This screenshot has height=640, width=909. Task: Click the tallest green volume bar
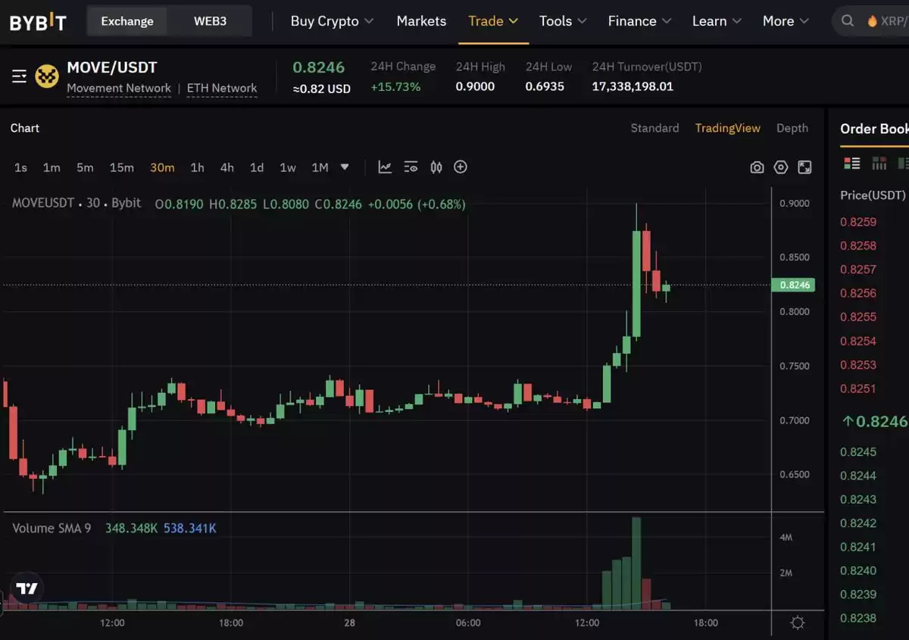click(x=636, y=564)
